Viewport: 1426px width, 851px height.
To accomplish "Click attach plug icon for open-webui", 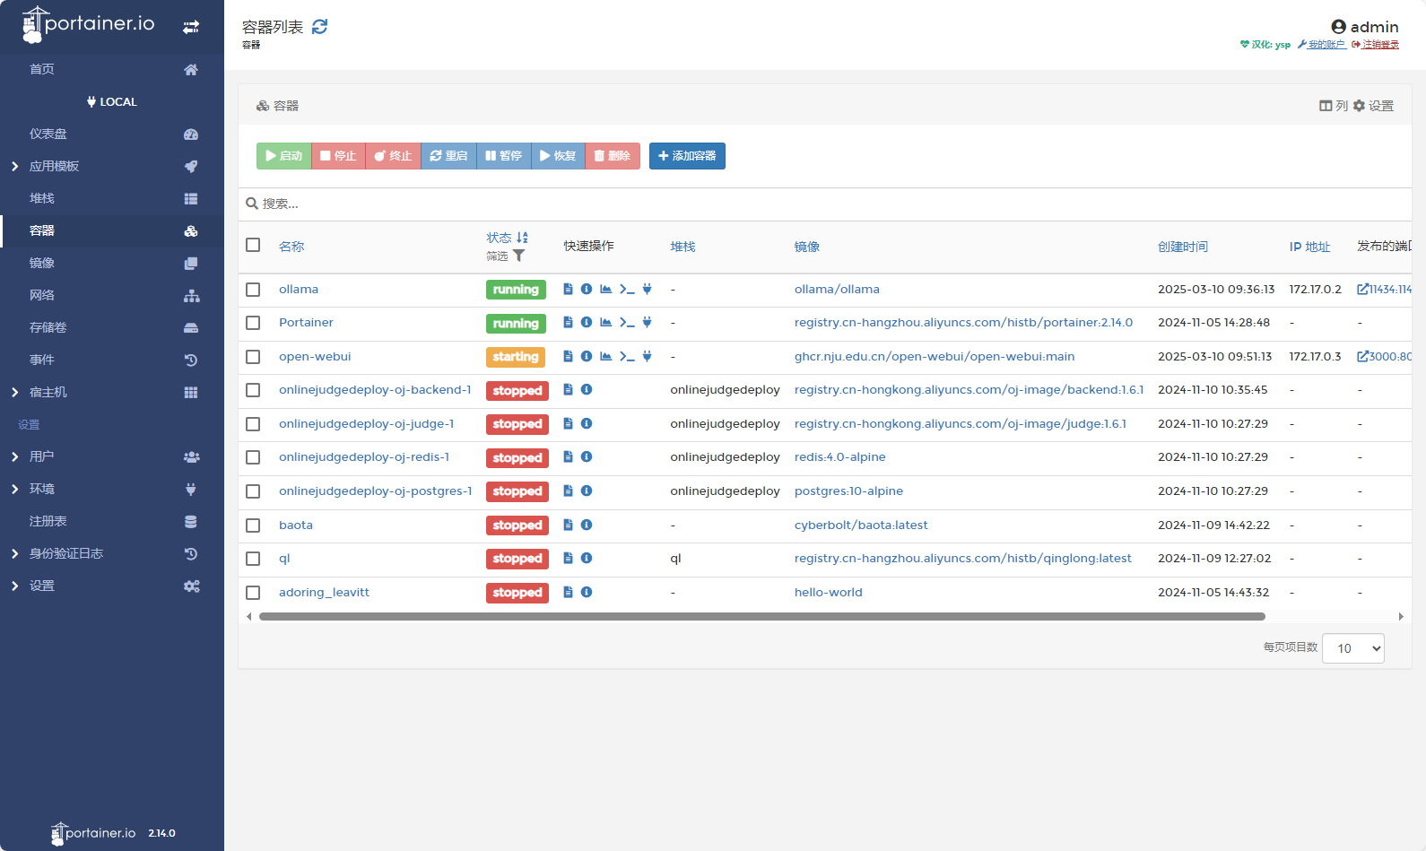I will (647, 356).
